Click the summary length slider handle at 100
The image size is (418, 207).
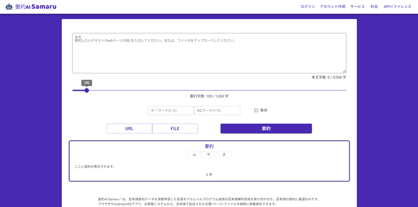pyautogui.click(x=86, y=91)
